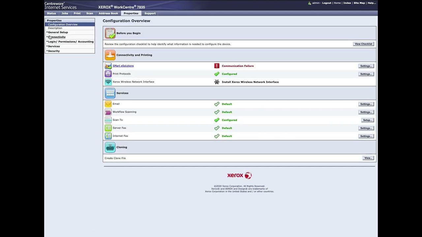Expand the General Setup tree node
The height and width of the screenshot is (237, 422).
pyautogui.click(x=47, y=32)
